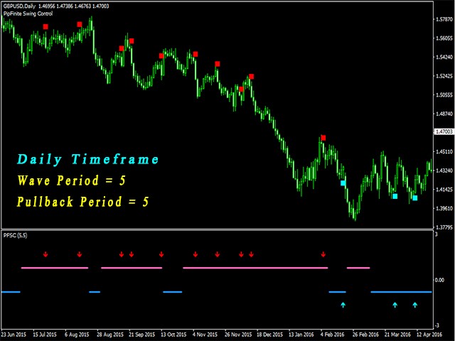Viewport: 455px width, 341px height.
Task: Select the first cyan buy square, after 4 Feb 2016
Action: [x=343, y=183]
